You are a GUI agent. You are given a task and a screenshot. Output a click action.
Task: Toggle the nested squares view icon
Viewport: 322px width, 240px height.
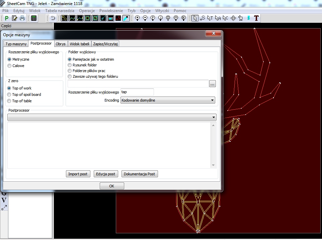coord(88,18)
